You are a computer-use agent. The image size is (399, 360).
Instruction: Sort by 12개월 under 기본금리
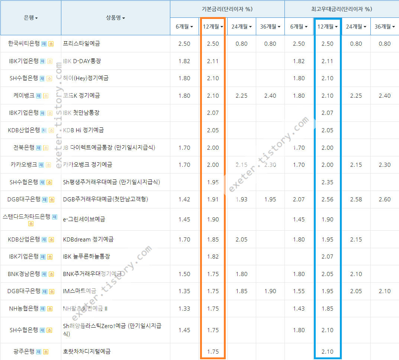[x=213, y=26]
